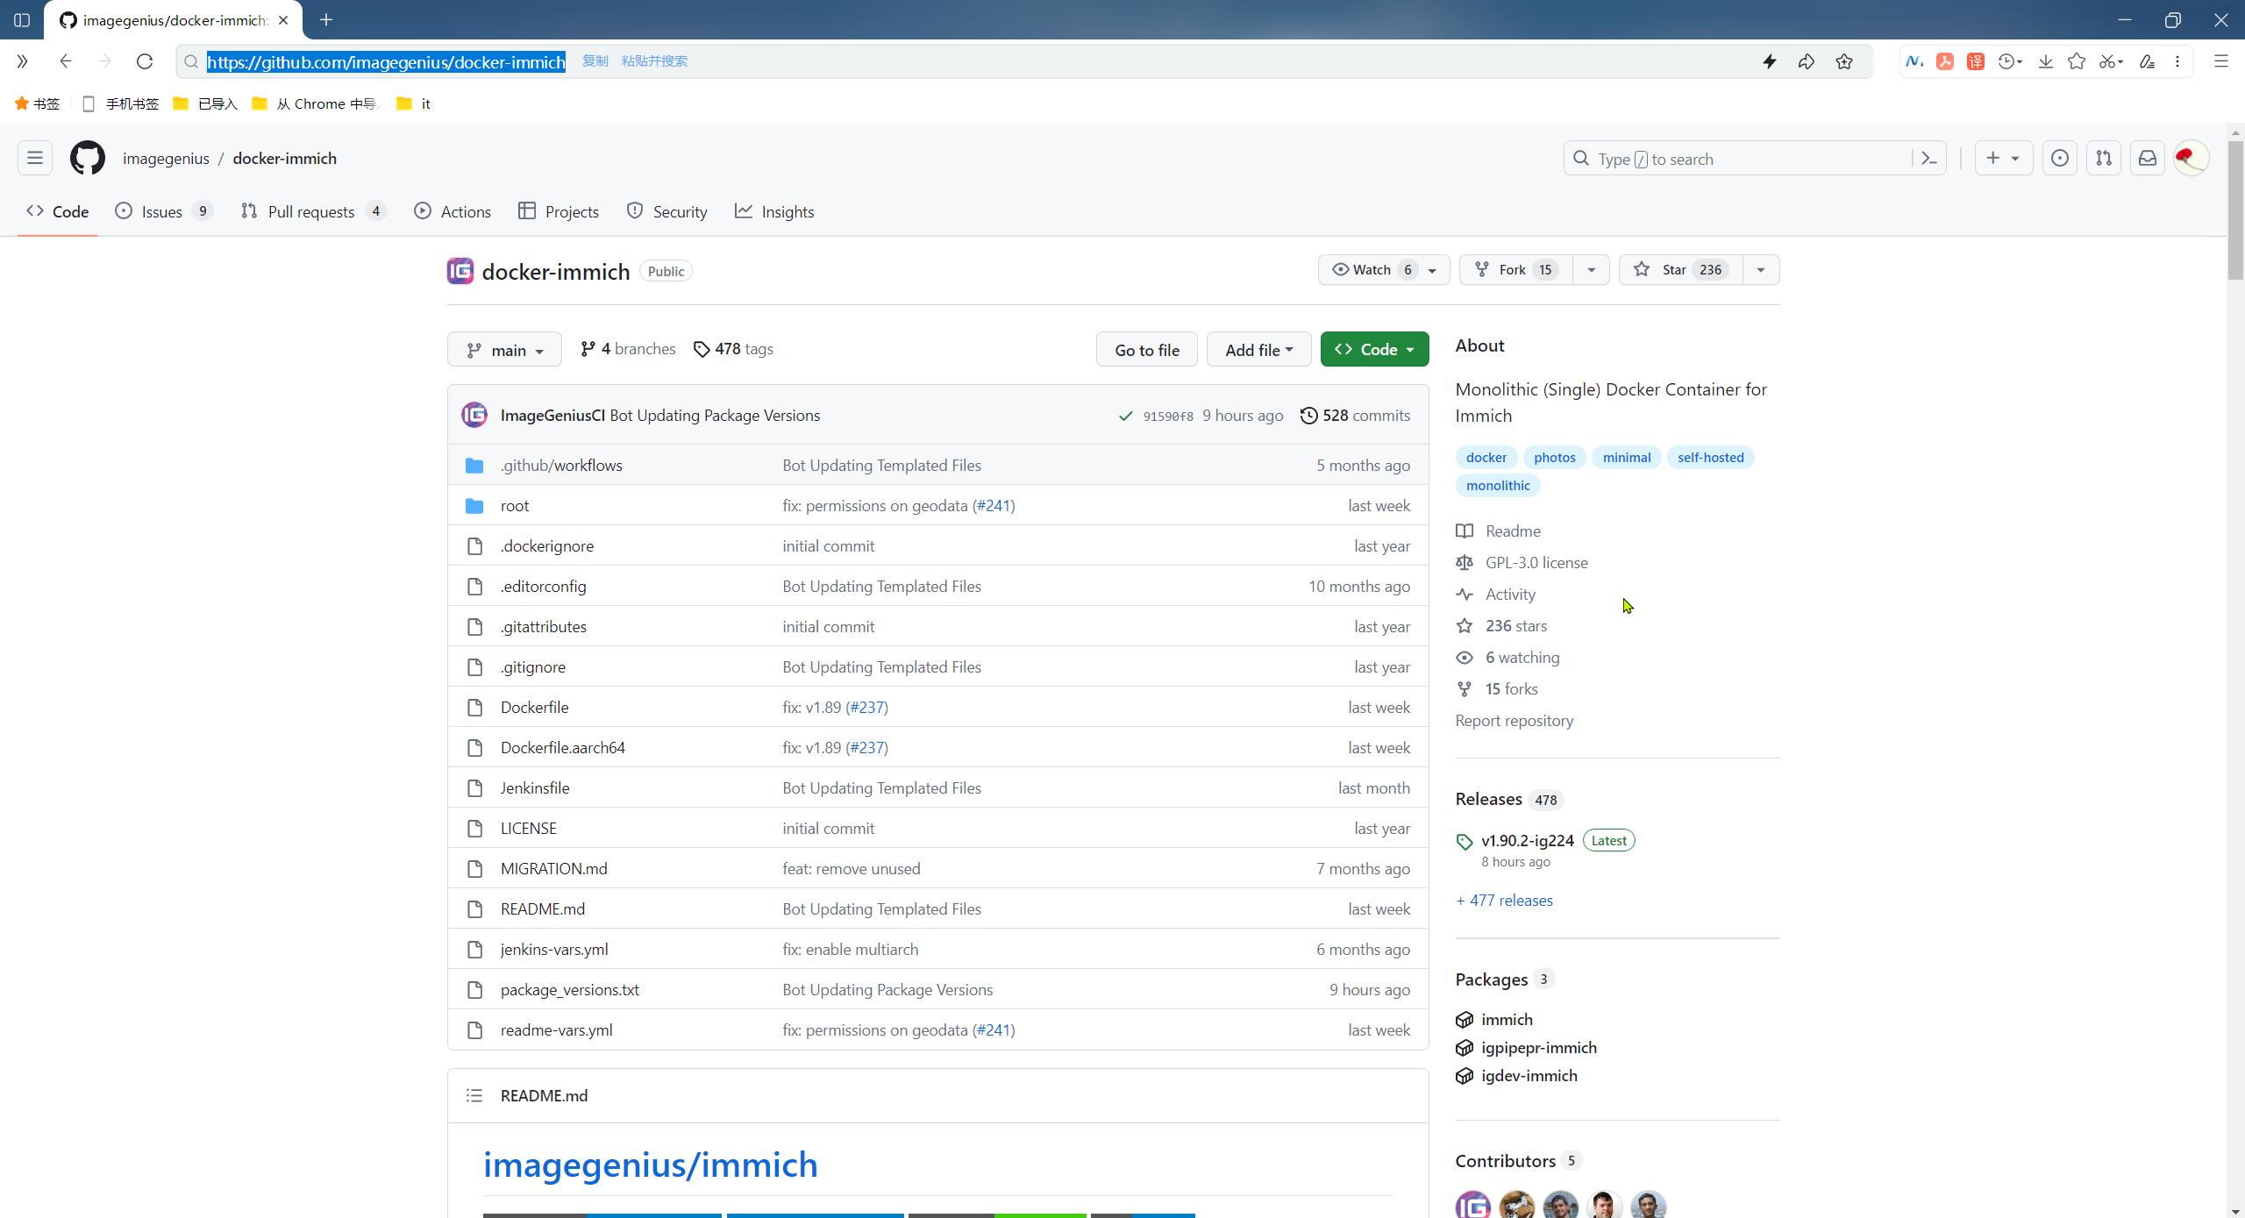The height and width of the screenshot is (1218, 2245).
Task: Open the root folder
Action: [x=515, y=505]
